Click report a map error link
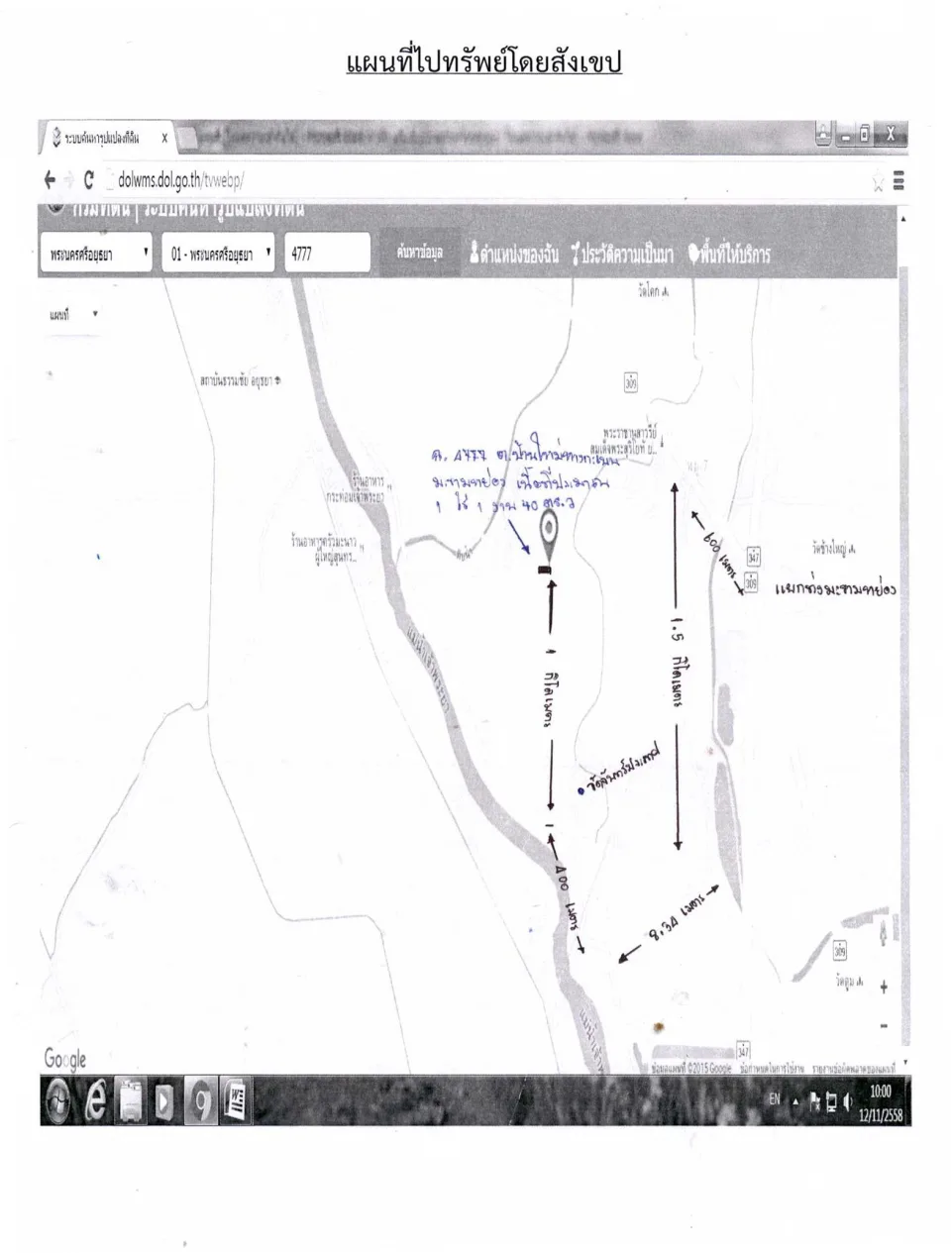The image size is (951, 1253). click(854, 1070)
